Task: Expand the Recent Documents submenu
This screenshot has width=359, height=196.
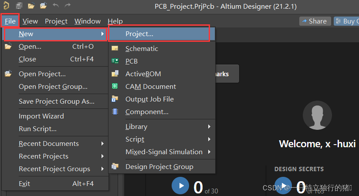Action: [102, 144]
